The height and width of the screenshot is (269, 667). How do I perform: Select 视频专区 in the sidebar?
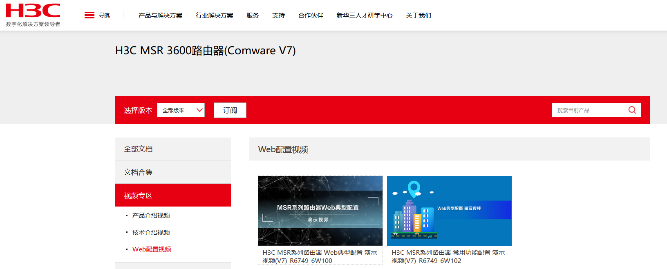point(173,195)
